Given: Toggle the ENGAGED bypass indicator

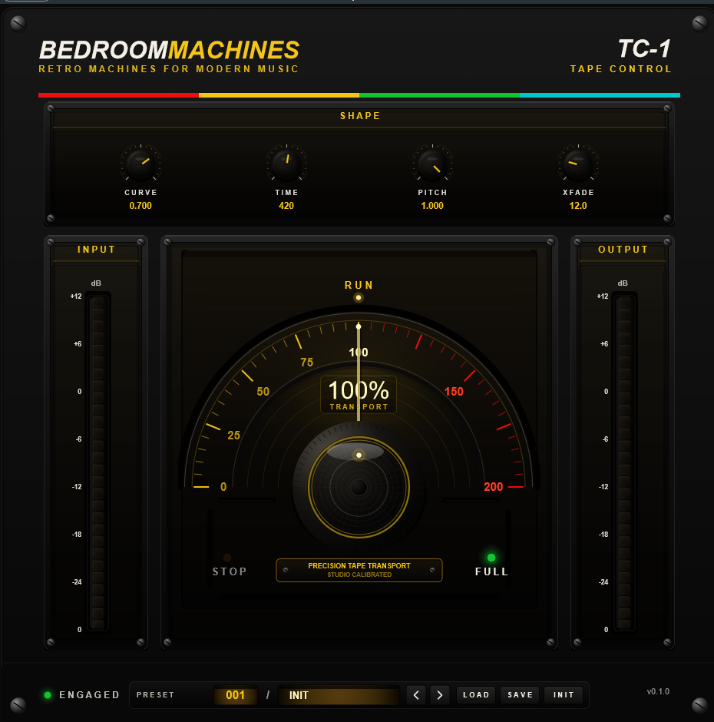Looking at the screenshot, I should click(81, 695).
